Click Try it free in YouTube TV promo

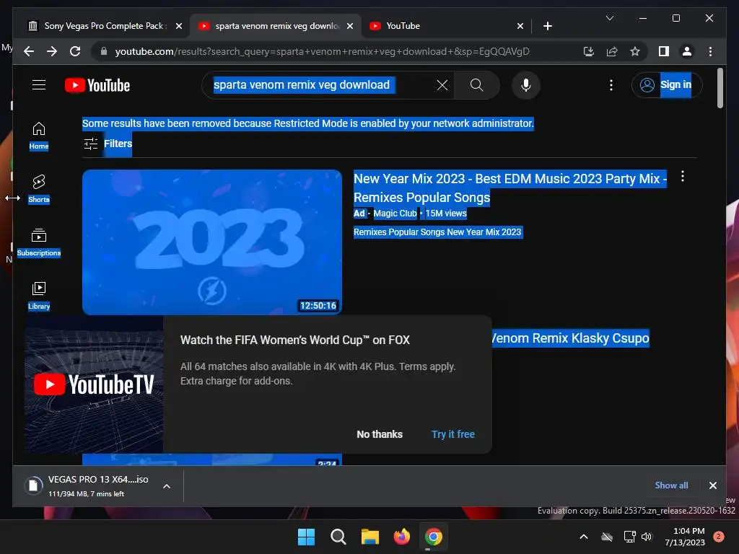click(x=453, y=434)
